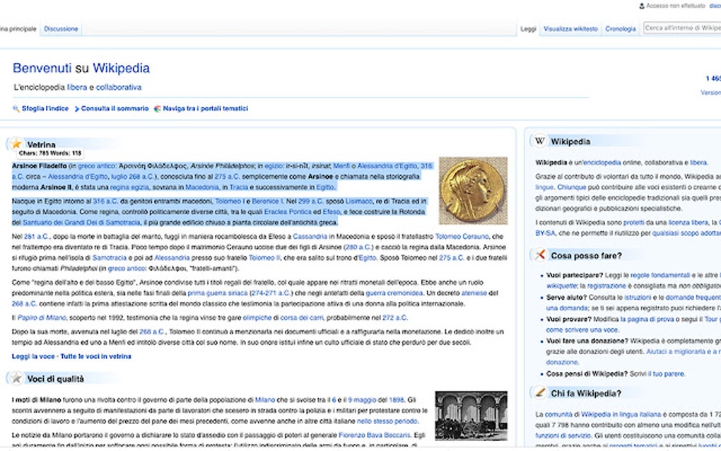Switch to the Cronologia tab
Screen dimensions: 721x451
(x=621, y=28)
